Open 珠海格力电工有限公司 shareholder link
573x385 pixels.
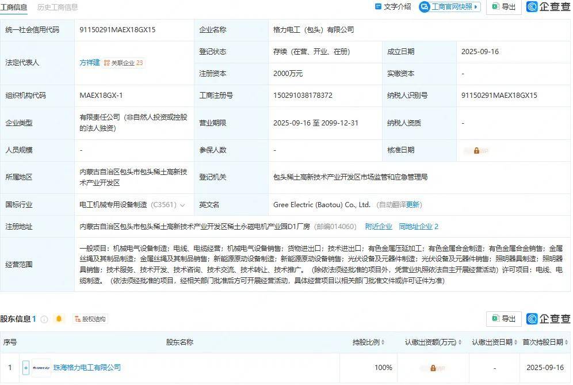click(x=87, y=368)
